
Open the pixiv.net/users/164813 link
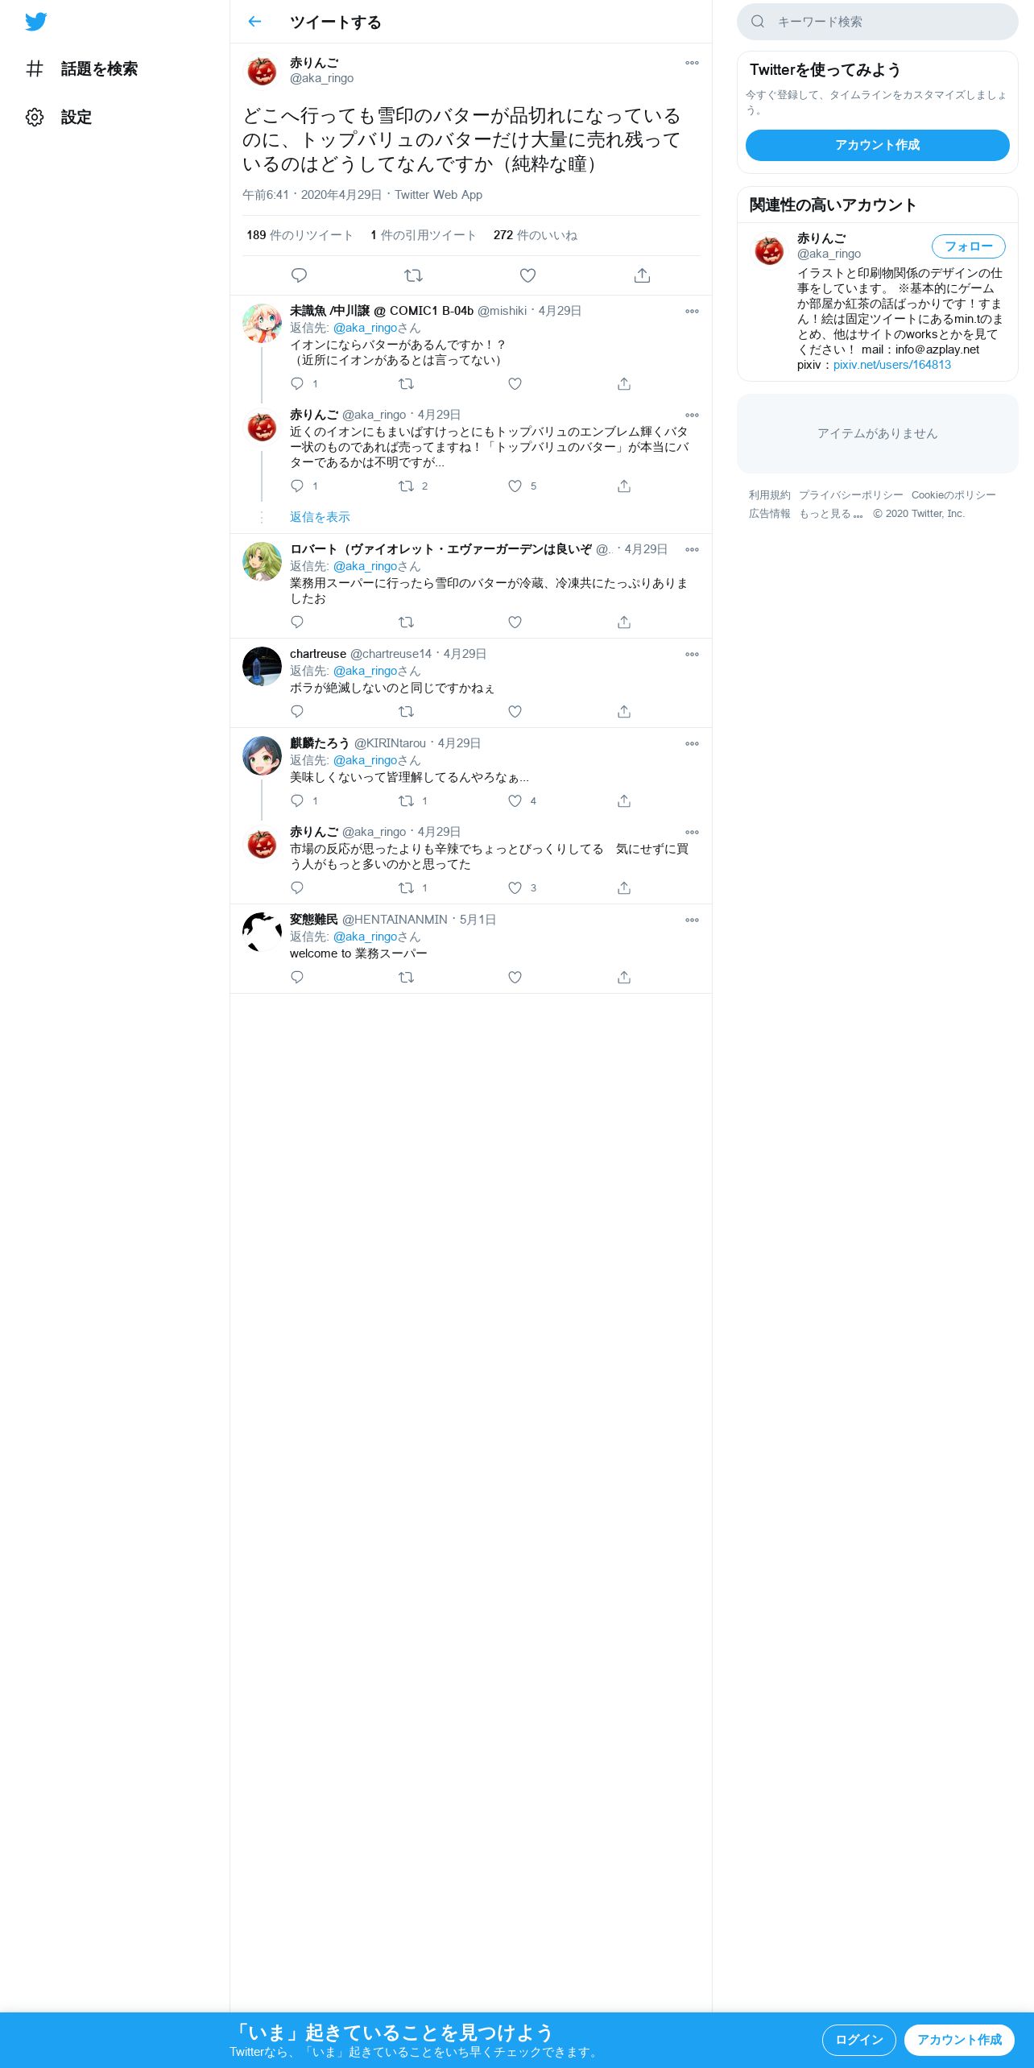pos(891,365)
